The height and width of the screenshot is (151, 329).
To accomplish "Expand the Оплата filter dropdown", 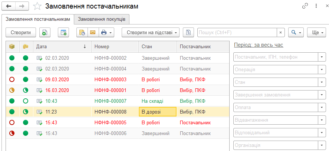I will (x=322, y=107).
